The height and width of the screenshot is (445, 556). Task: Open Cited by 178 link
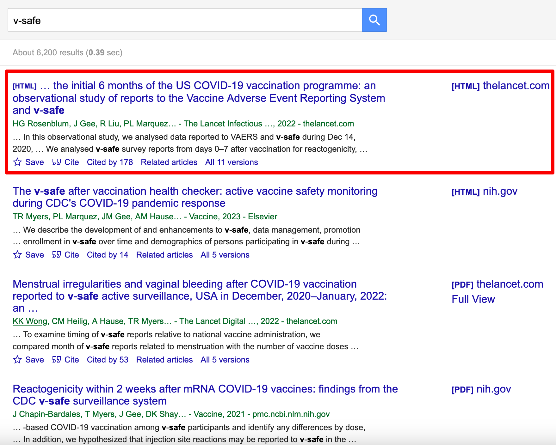pyautogui.click(x=110, y=162)
